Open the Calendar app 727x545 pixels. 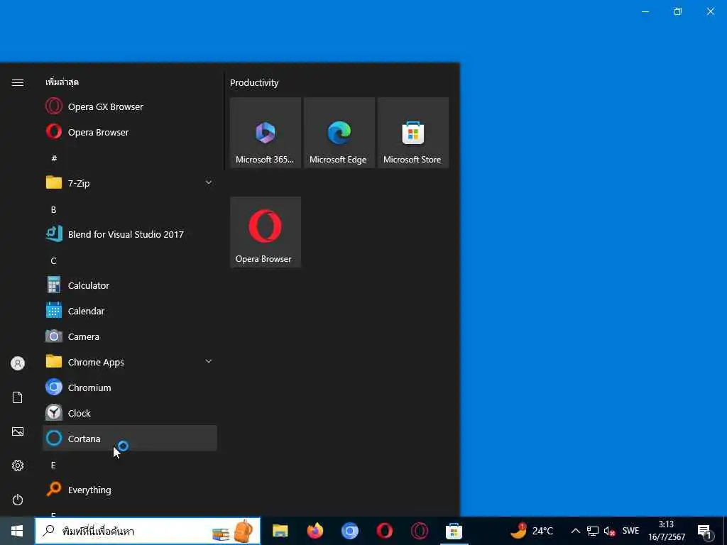(x=130, y=311)
